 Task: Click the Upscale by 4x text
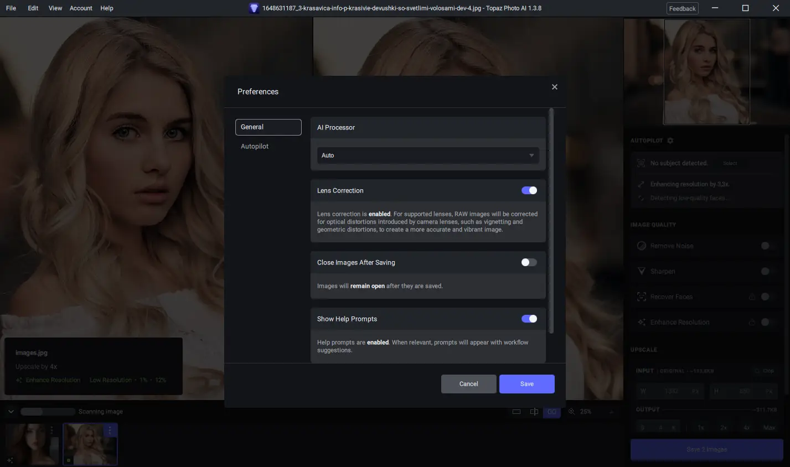pos(37,367)
